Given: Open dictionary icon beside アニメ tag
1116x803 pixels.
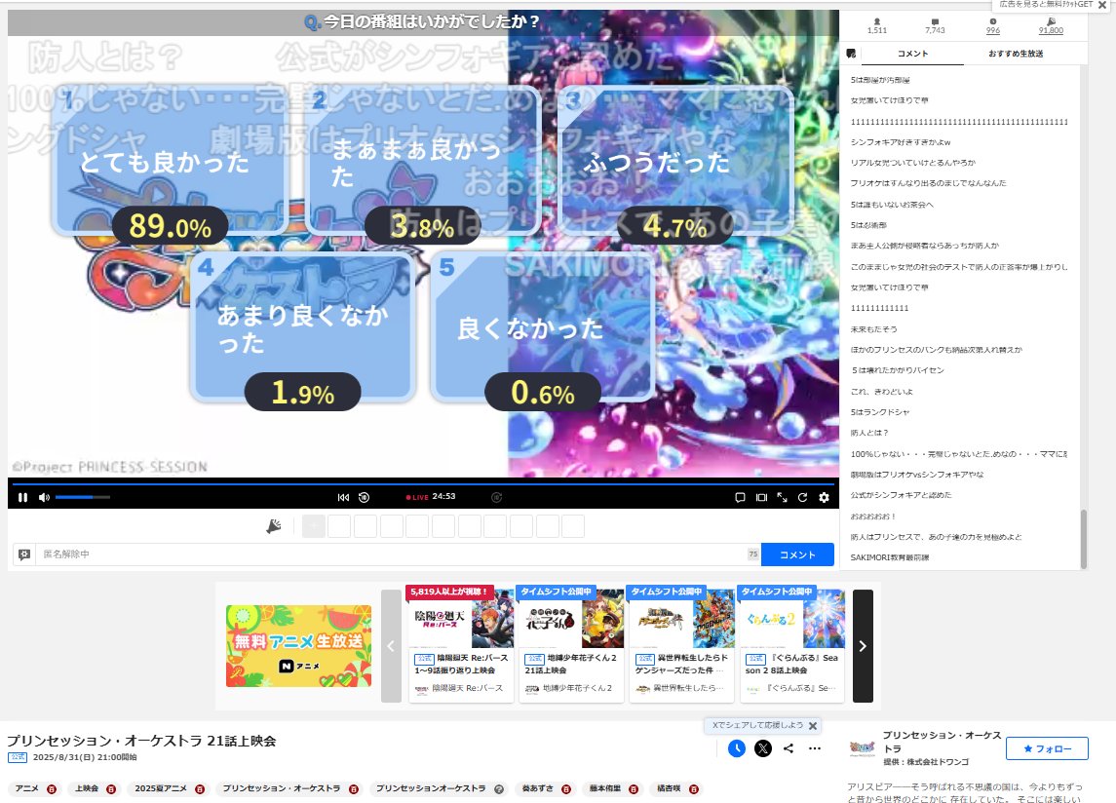Looking at the screenshot, I should click(52, 788).
